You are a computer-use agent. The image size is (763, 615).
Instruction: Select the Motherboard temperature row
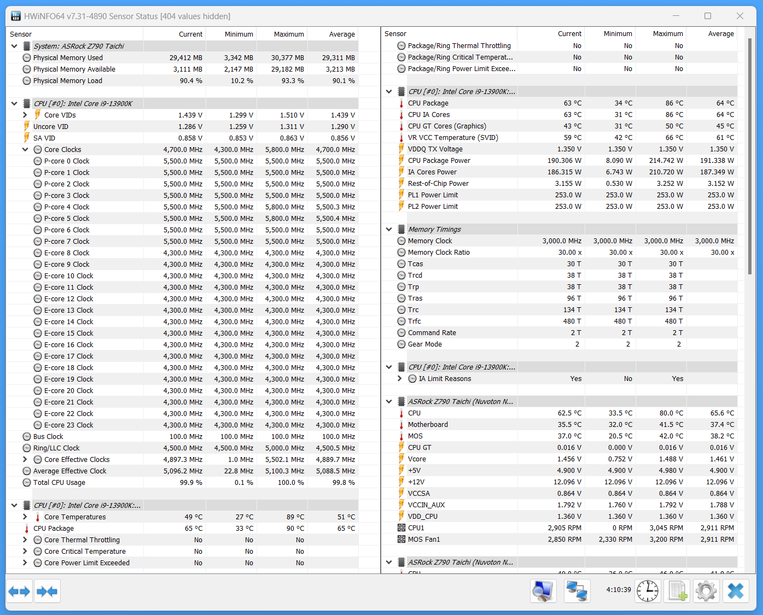[x=559, y=425]
